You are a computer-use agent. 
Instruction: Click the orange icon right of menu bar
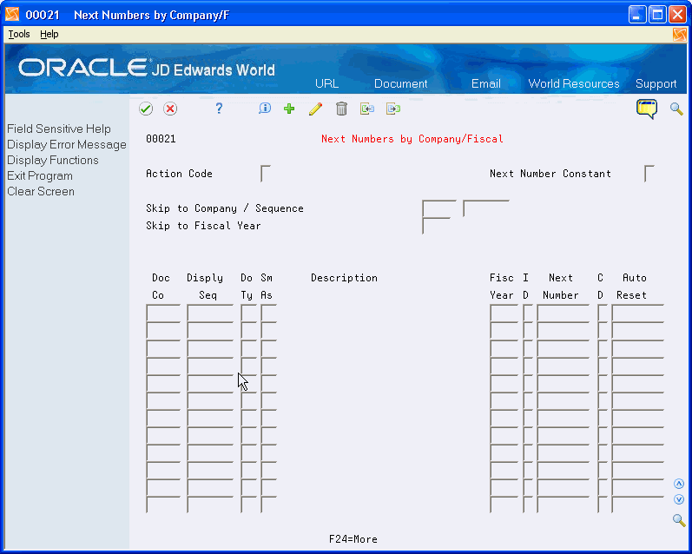coord(680,35)
